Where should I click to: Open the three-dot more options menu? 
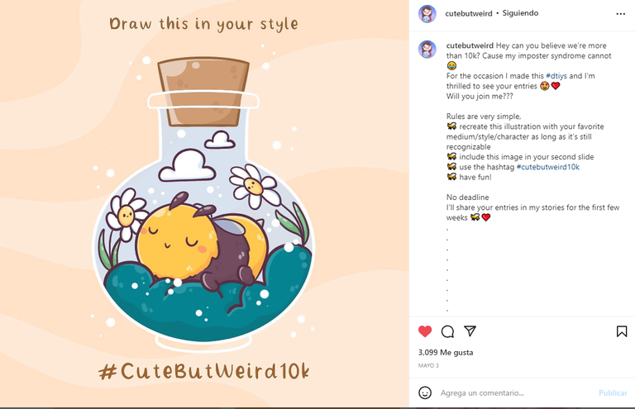[x=620, y=14]
